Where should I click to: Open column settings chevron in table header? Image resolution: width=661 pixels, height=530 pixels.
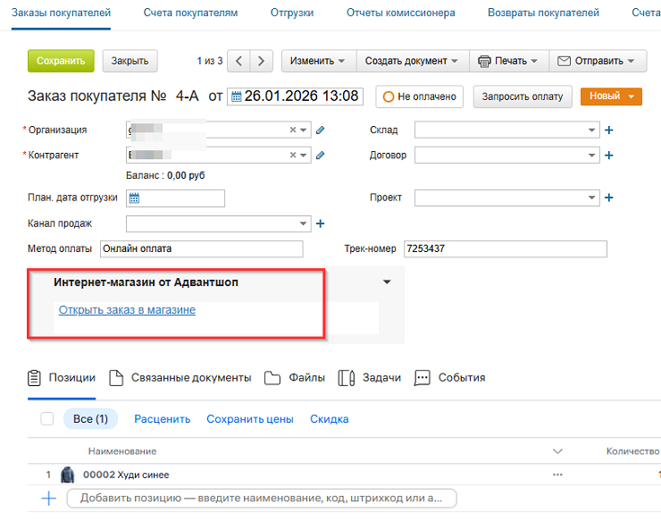[x=557, y=451]
